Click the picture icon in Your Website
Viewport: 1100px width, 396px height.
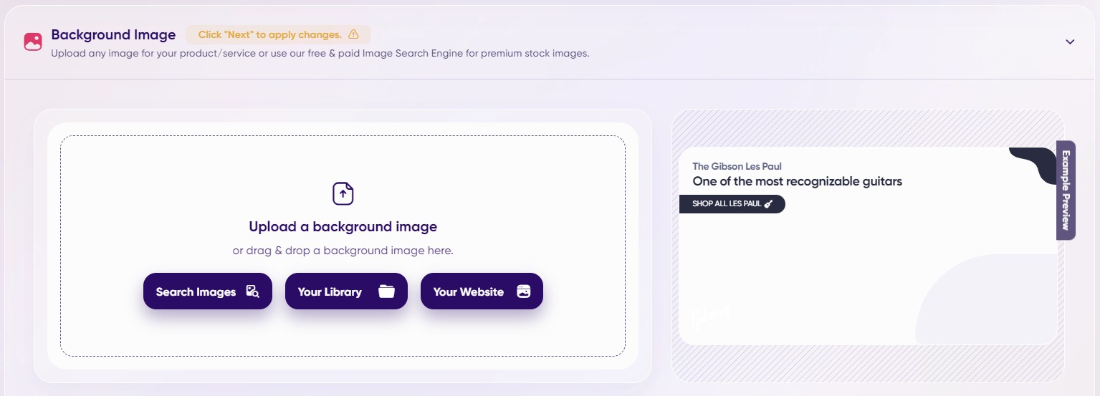pyautogui.click(x=524, y=291)
